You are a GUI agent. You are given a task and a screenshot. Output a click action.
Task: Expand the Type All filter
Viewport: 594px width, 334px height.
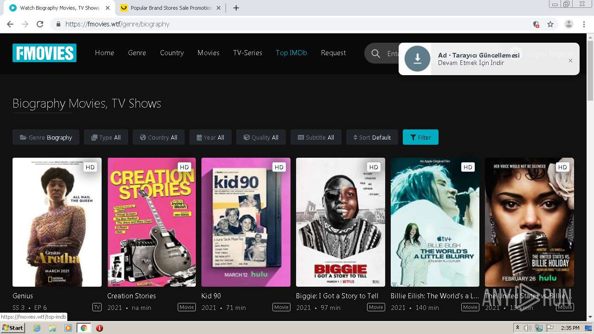[106, 137]
